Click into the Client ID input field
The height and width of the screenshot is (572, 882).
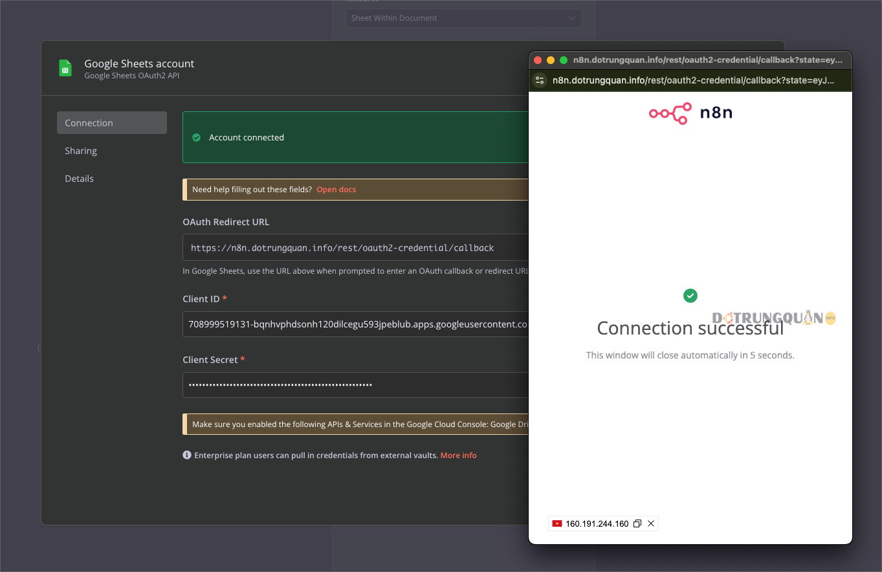[x=356, y=324]
